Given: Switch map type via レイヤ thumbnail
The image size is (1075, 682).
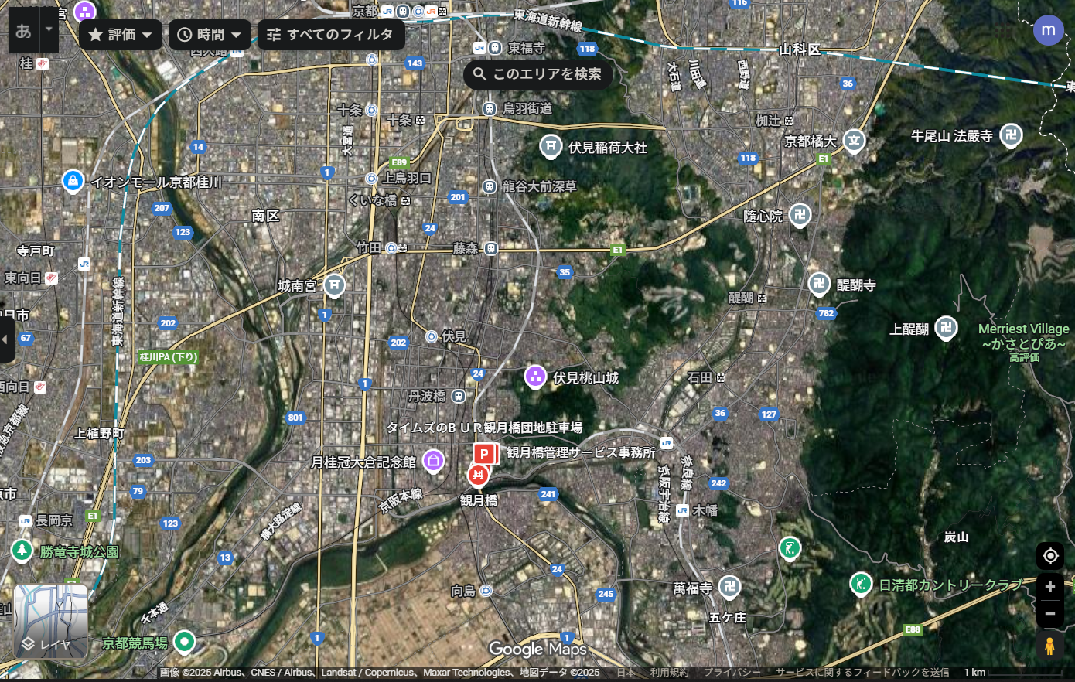Looking at the screenshot, I should [50, 621].
